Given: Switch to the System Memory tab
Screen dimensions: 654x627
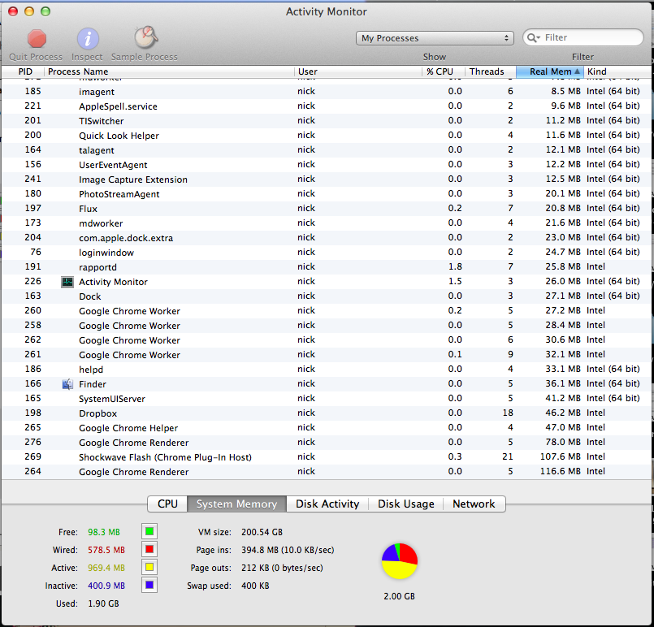Looking at the screenshot, I should (236, 504).
